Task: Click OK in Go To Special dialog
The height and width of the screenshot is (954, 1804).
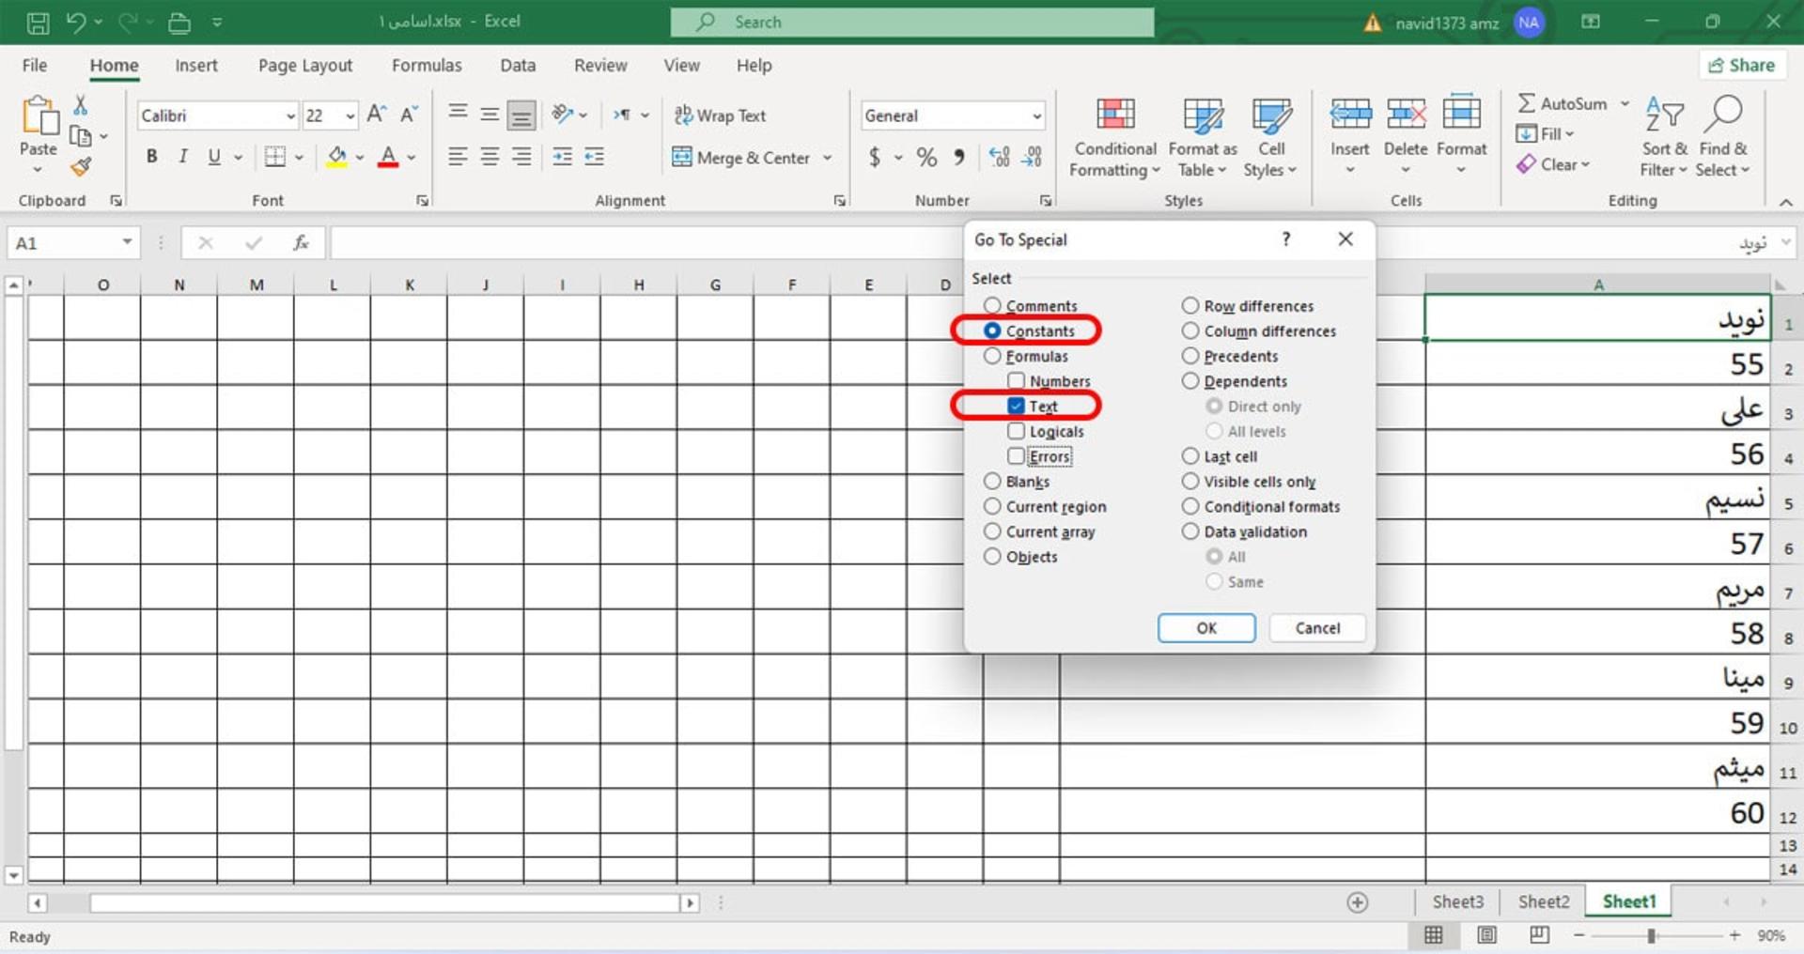Action: click(x=1206, y=627)
